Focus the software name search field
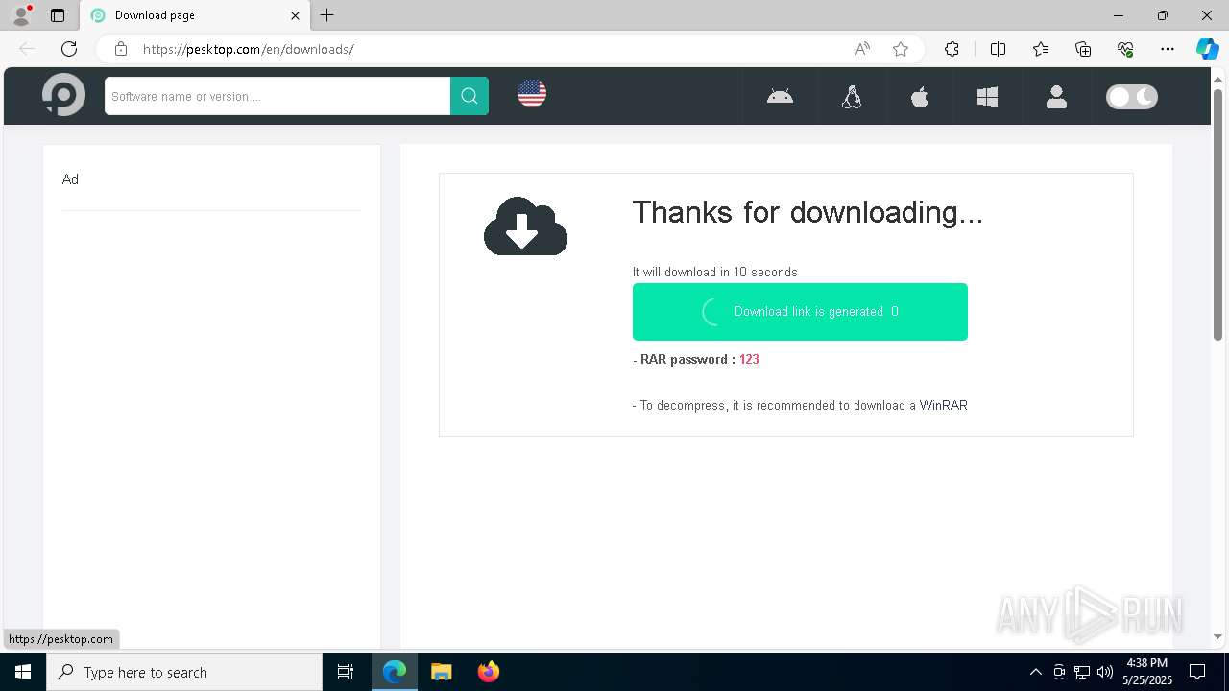The image size is (1229, 691). point(277,96)
